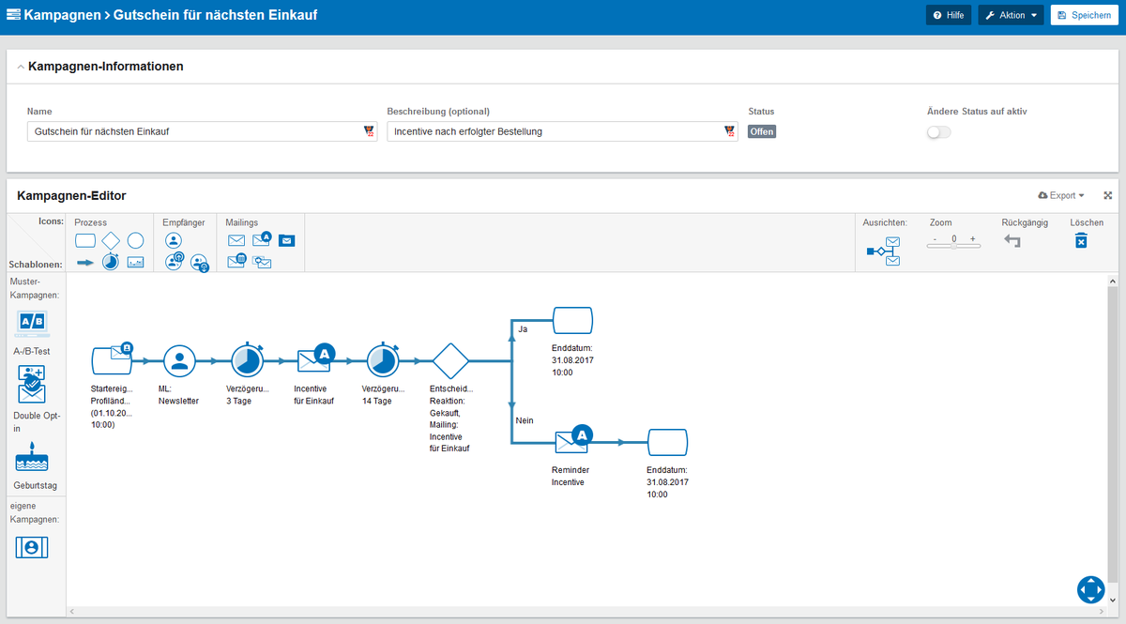The image size is (1126, 624).
Task: Click the Rückgängig undo arrow
Action: (1012, 241)
